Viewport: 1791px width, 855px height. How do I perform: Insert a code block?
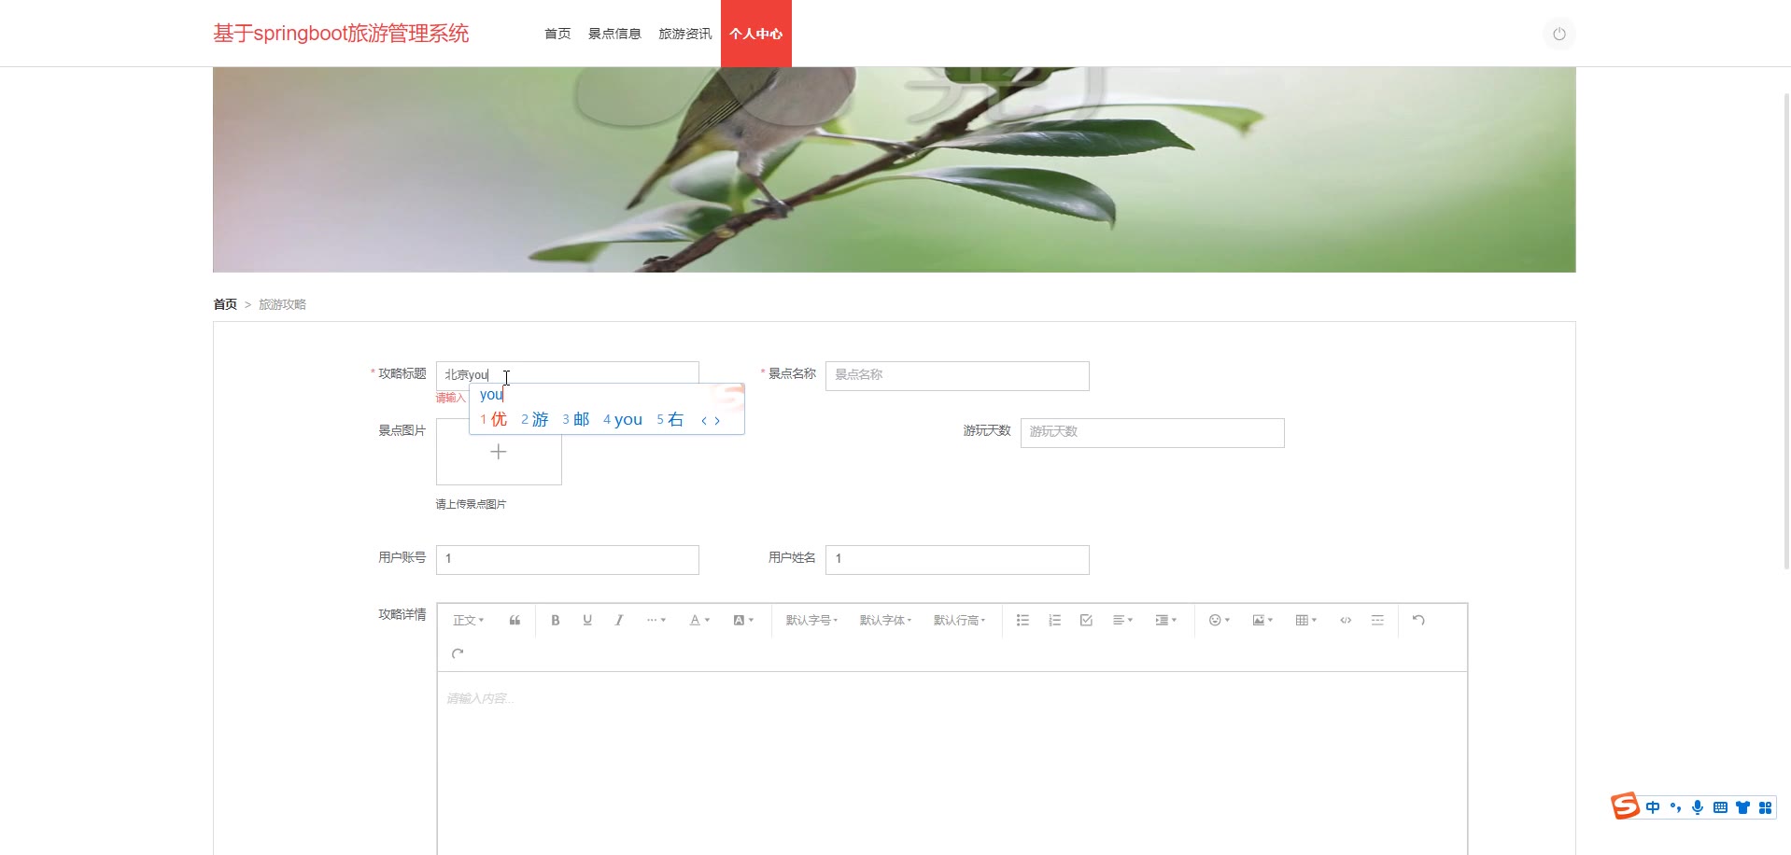point(1346,621)
